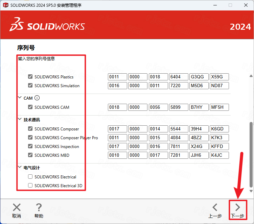Click the last serial field of SOLIDWORKS MBD
Image resolution: width=254 pixels, height=224 pixels.
[x=219, y=155]
